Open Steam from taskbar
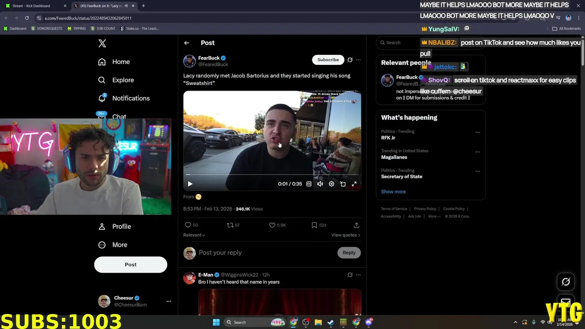585x329 pixels. tap(330, 322)
